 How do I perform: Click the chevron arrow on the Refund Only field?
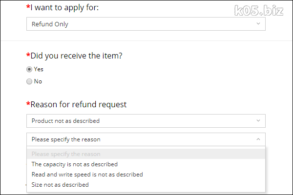point(258,24)
